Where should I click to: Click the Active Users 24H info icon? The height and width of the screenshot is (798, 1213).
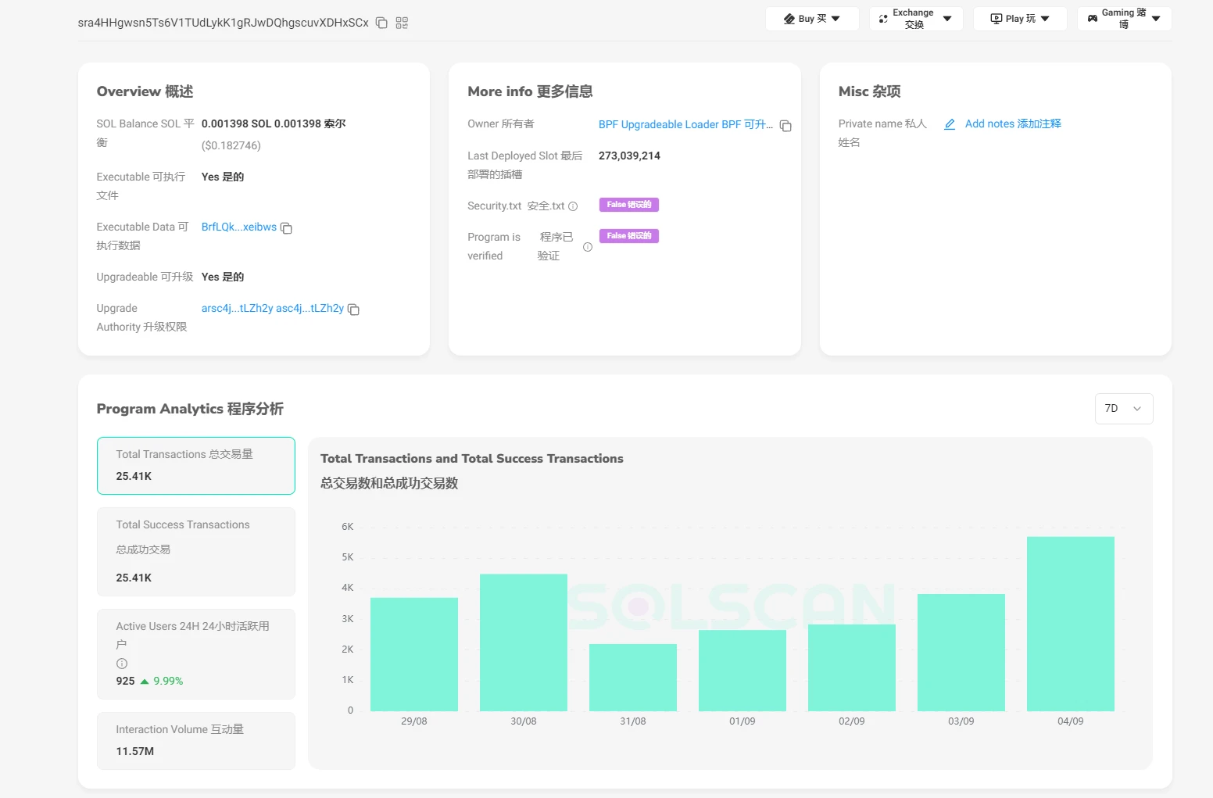(x=122, y=664)
